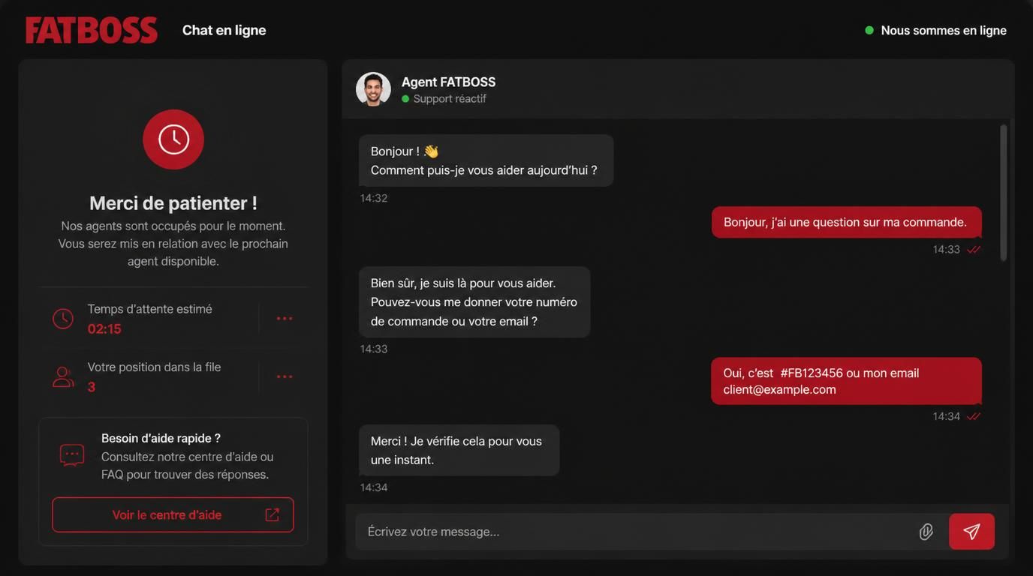The image size is (1033, 576).
Task: Open the Voir le centre d'aide link
Action: [x=173, y=515]
